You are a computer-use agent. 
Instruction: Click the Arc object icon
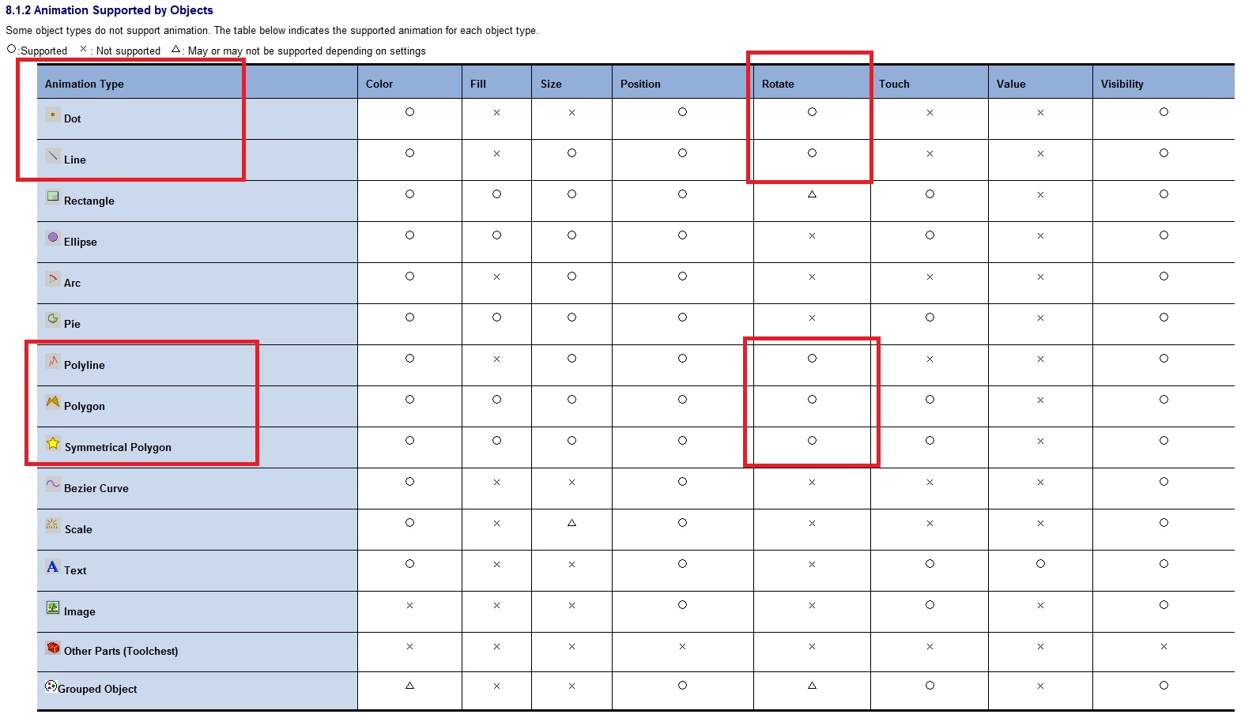point(52,278)
